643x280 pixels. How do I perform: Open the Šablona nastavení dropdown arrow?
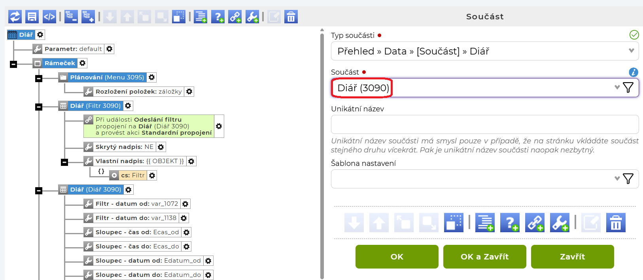[617, 179]
